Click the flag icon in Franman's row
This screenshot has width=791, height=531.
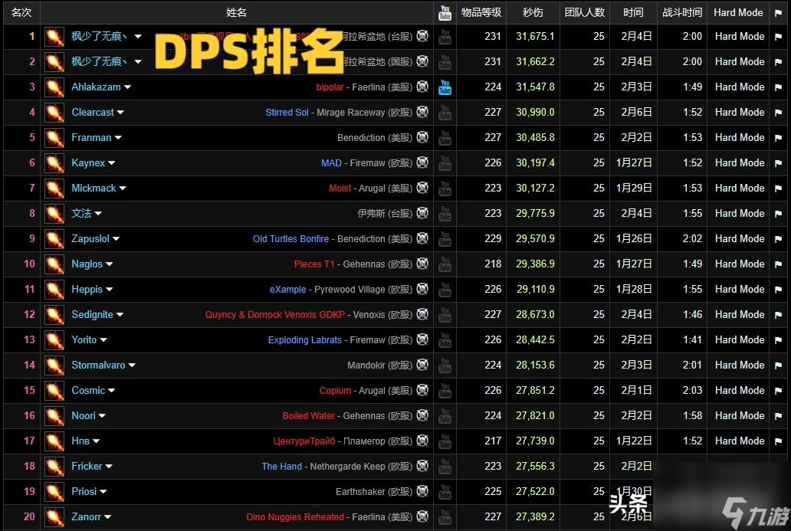click(x=778, y=138)
